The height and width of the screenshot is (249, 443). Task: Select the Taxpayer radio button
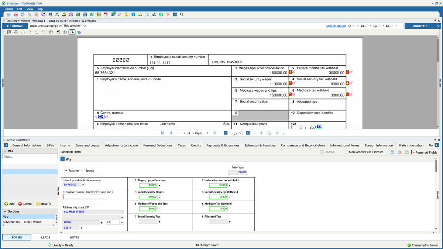coord(66,171)
